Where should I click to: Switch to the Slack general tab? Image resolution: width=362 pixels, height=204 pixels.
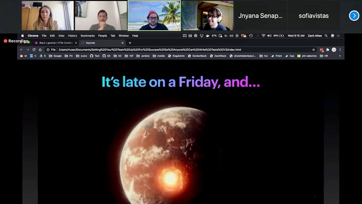(x=56, y=43)
